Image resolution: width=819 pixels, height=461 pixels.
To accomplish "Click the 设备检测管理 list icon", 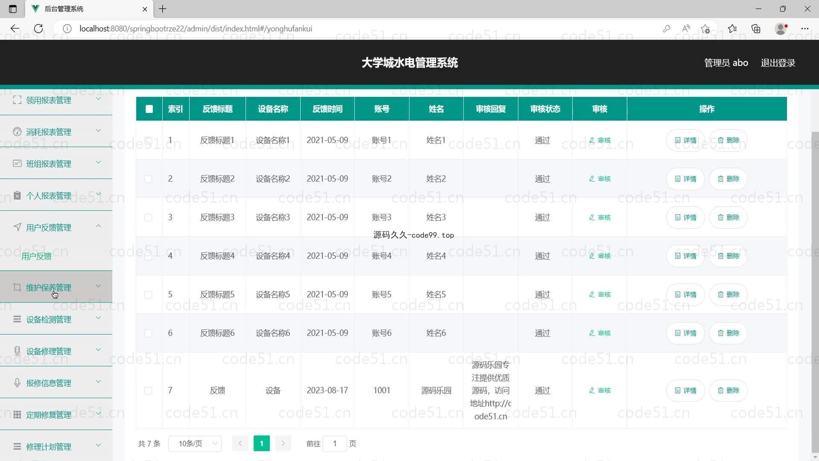I will [17, 319].
